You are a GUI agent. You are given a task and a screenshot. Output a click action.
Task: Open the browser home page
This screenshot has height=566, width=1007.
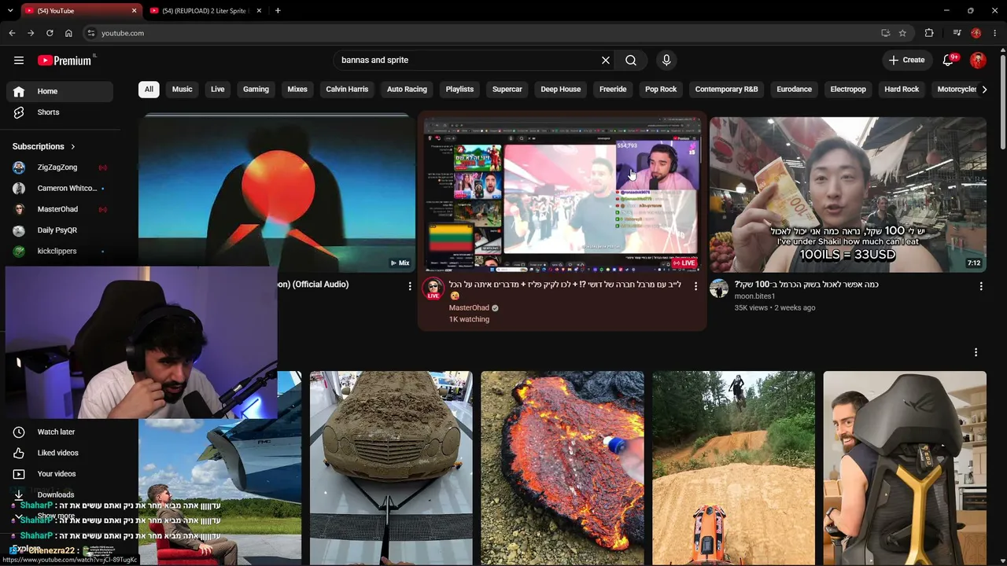point(68,33)
